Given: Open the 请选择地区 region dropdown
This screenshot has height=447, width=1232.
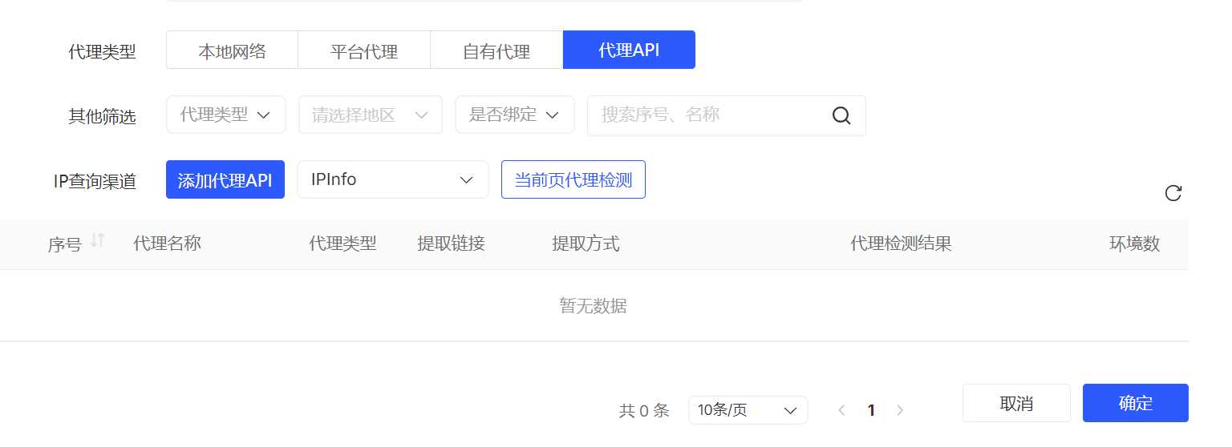Looking at the screenshot, I should tap(371, 115).
